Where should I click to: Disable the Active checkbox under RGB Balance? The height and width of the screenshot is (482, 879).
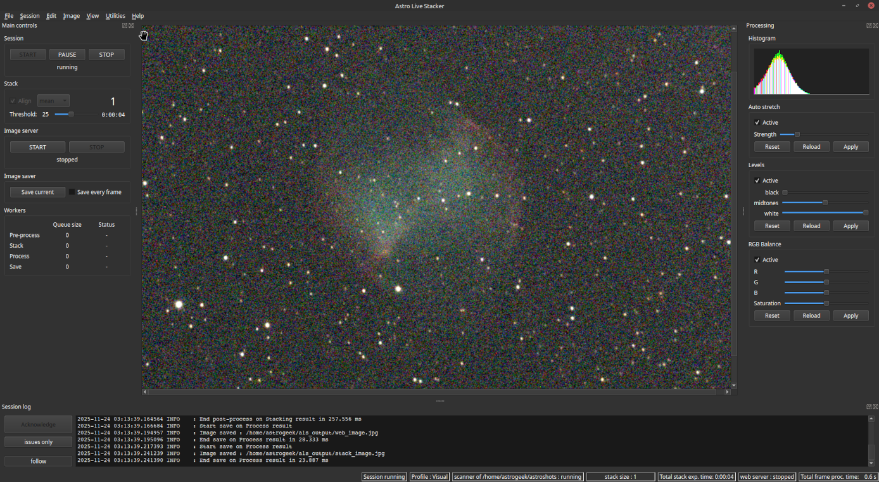[757, 260]
